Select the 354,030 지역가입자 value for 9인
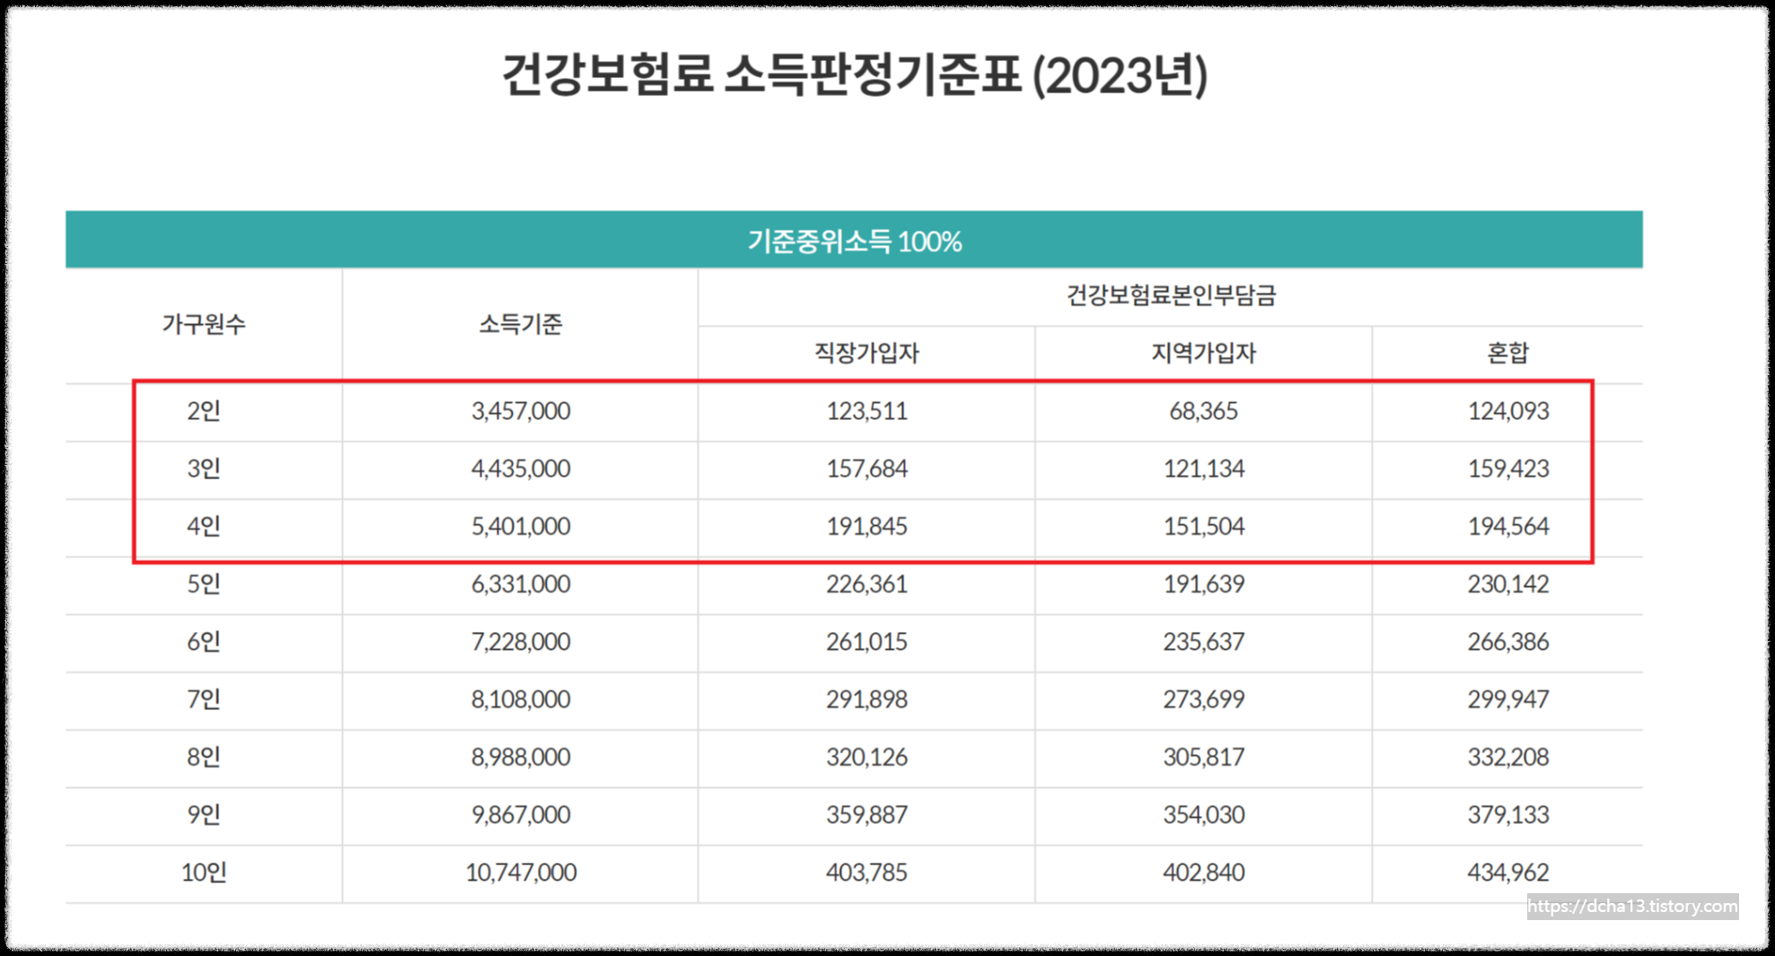The image size is (1775, 956). (1203, 814)
